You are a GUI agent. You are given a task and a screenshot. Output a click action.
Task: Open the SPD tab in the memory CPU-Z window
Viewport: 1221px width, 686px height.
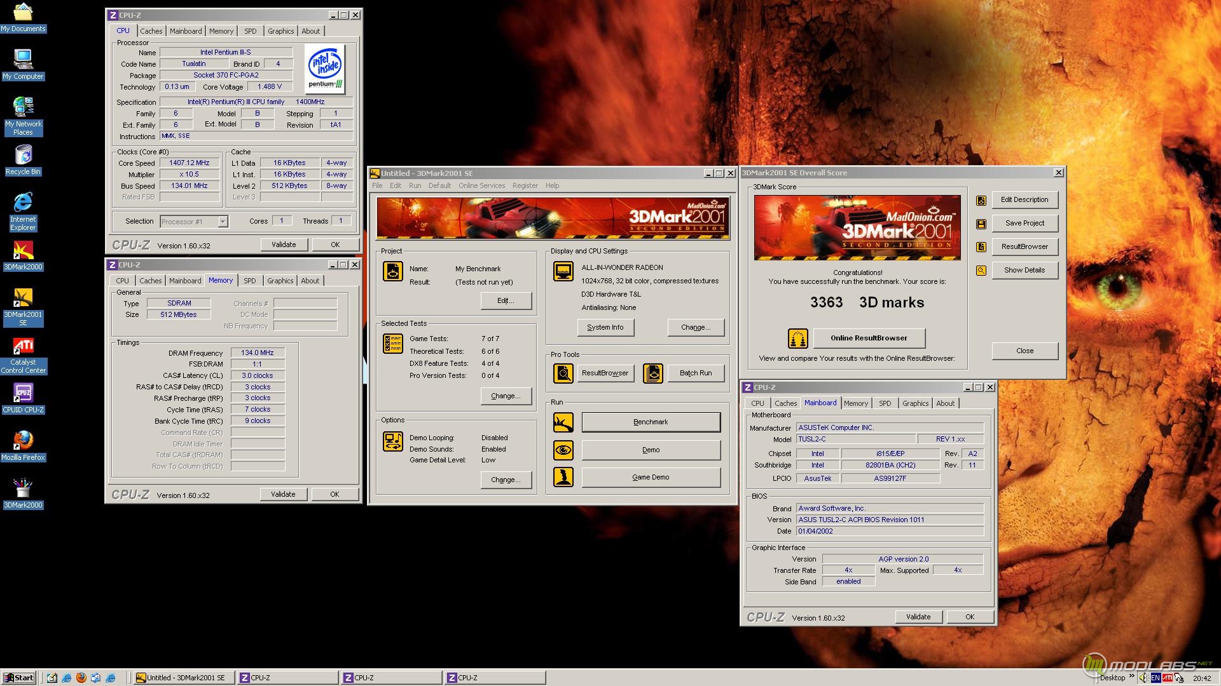click(x=249, y=281)
